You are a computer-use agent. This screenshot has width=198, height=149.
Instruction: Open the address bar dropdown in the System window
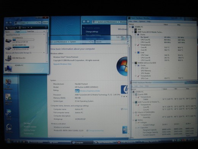89,42
